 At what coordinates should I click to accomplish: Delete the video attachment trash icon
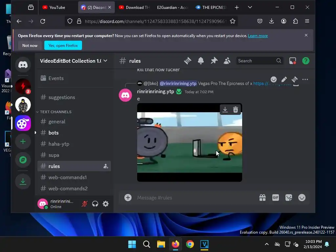[236, 110]
